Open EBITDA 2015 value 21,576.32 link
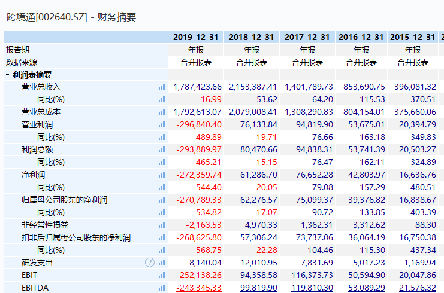 418,288
